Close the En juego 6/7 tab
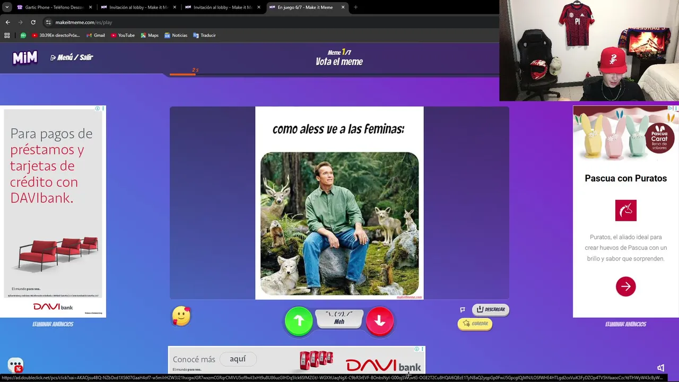 click(343, 7)
